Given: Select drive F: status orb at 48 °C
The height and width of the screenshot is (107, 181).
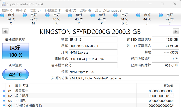Looking at the screenshot, I should [x=47, y=15].
